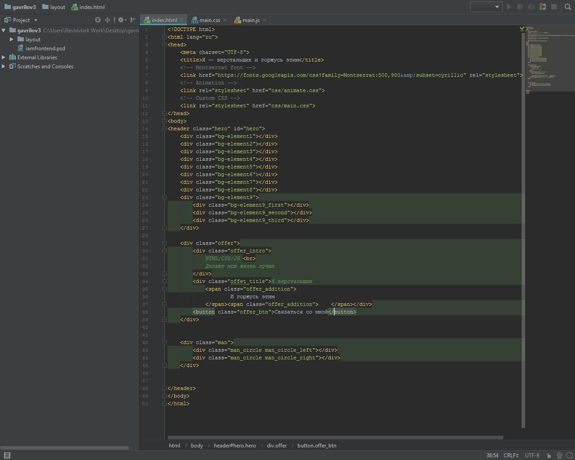
Task: Toggle read-only lock icon in status bar
Action: pyautogui.click(x=548, y=455)
